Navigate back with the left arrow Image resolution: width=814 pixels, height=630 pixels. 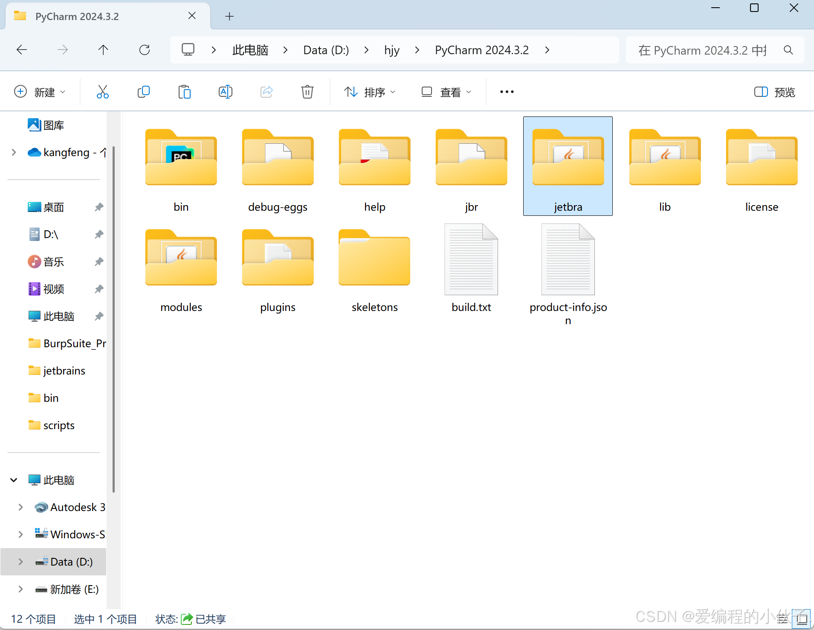(x=22, y=50)
